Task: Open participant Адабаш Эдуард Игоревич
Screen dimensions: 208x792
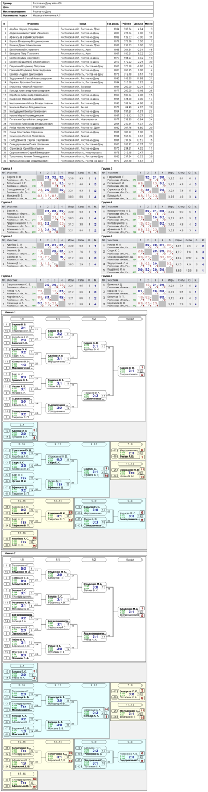Action: [24, 29]
